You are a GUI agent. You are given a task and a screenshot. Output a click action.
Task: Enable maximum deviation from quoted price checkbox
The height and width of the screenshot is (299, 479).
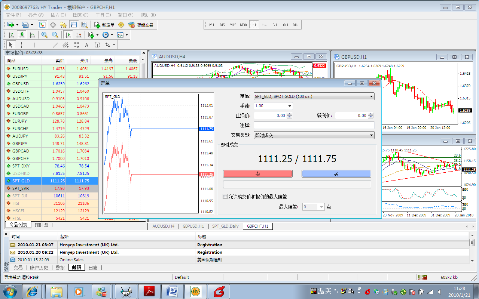click(225, 197)
